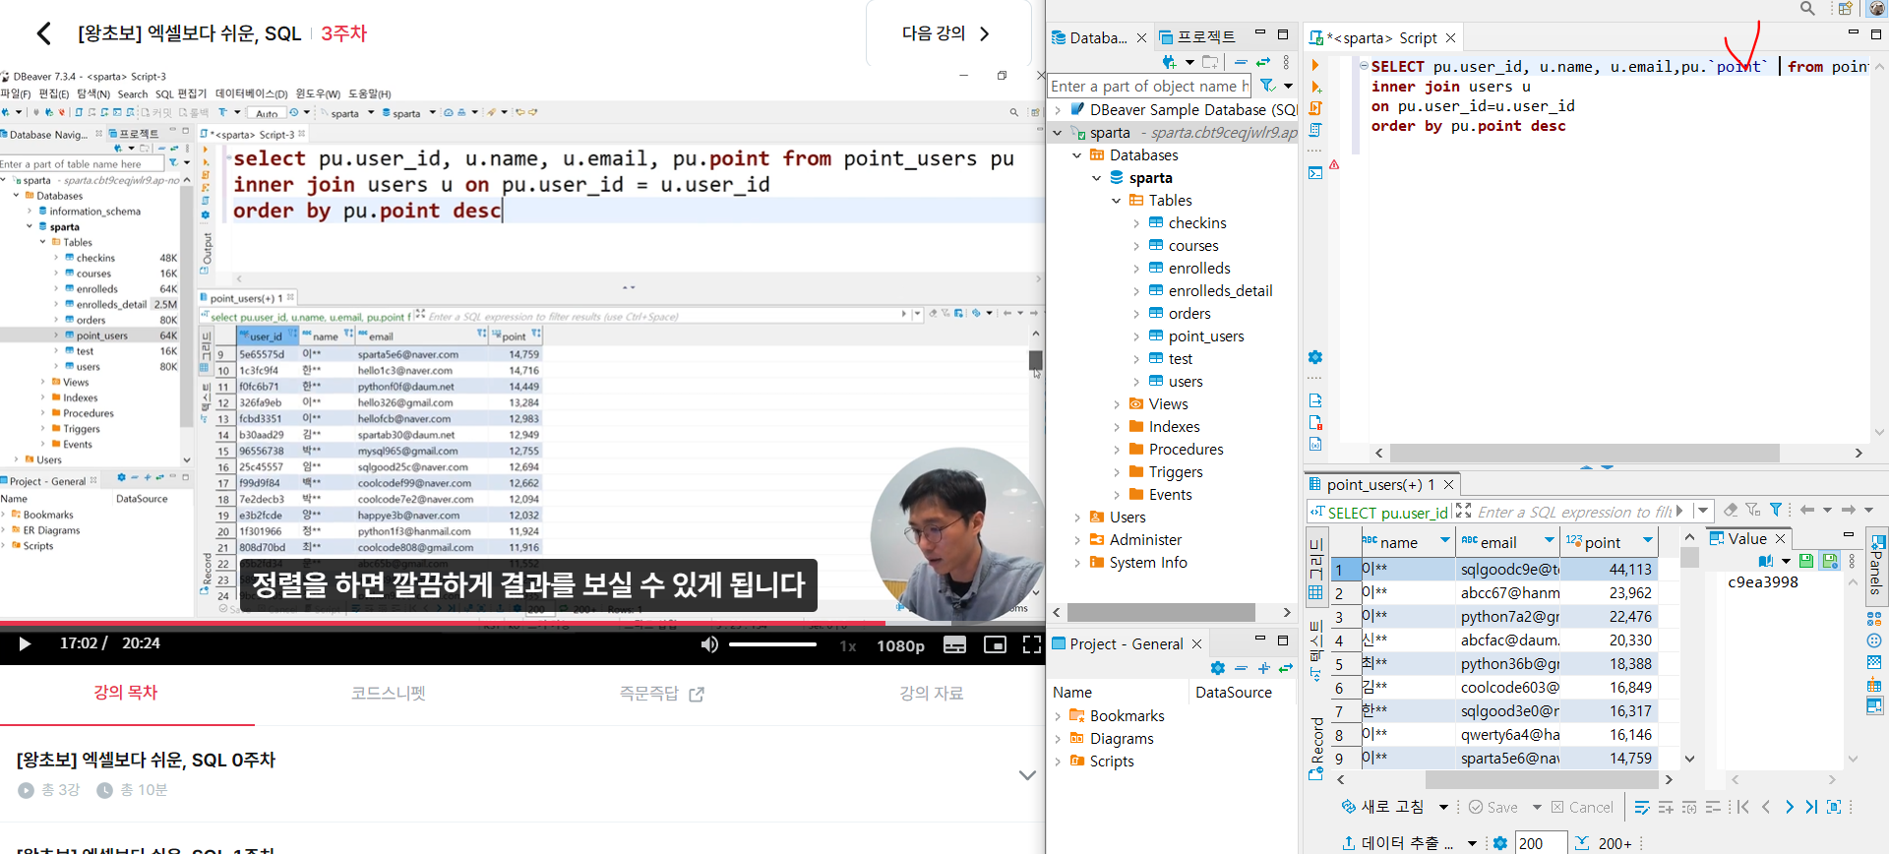The height and width of the screenshot is (854, 1889).
Task: Click the 1080p quality button
Action: click(900, 645)
